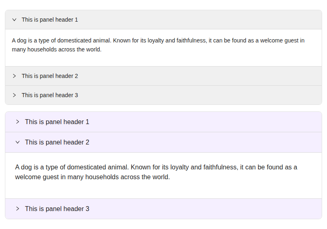Screen dimensions: 327x229
Task: Click empty area of gray header 1 bar
Action: coord(198,20)
